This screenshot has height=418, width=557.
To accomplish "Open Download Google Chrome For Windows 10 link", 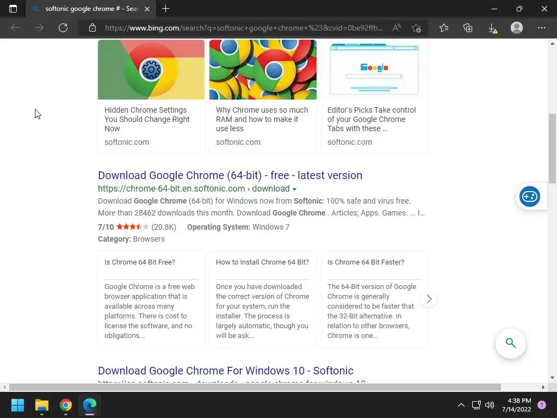I will [x=226, y=371].
